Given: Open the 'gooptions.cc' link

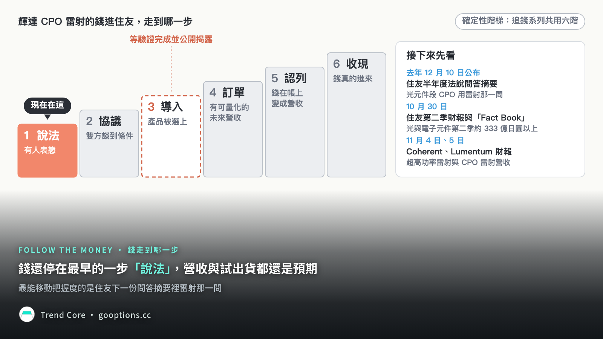Looking at the screenshot, I should pyautogui.click(x=125, y=315).
